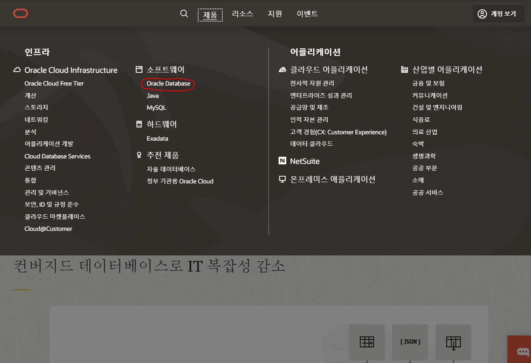This screenshot has height=363, width=531.
Task: Click the cloud apps icon beside 클라우드 어플리케이션
Action: tap(282, 69)
